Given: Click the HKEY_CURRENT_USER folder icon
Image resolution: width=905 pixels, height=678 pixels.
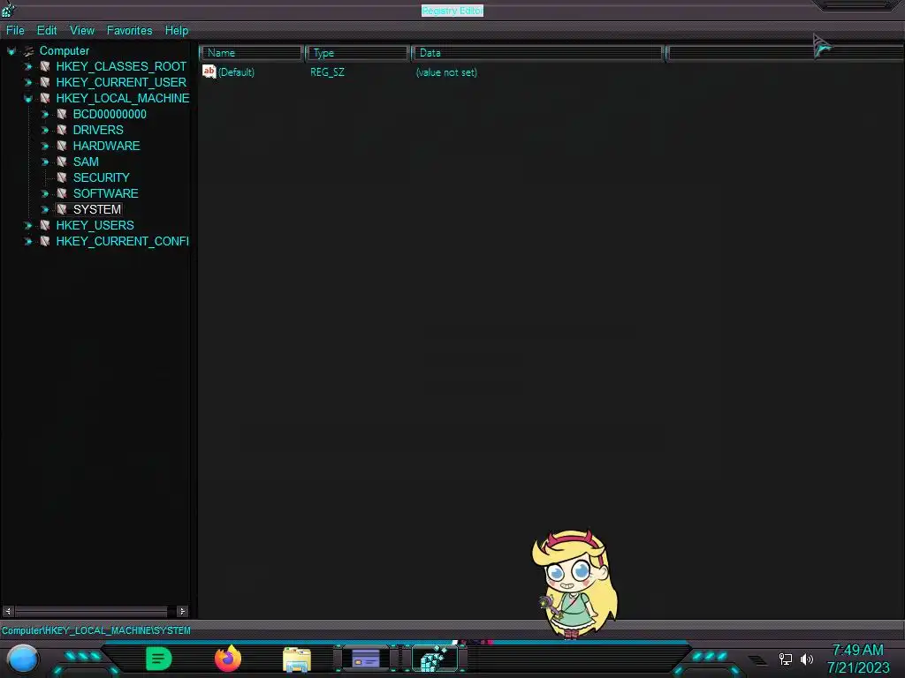Looking at the screenshot, I should pos(45,82).
